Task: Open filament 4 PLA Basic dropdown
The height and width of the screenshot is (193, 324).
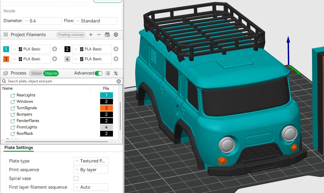Action: [92, 59]
